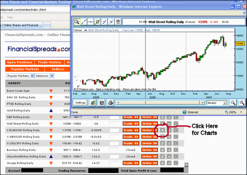
Task: Zoom in the chart with plus magnifier
Action: [x=242, y=103]
